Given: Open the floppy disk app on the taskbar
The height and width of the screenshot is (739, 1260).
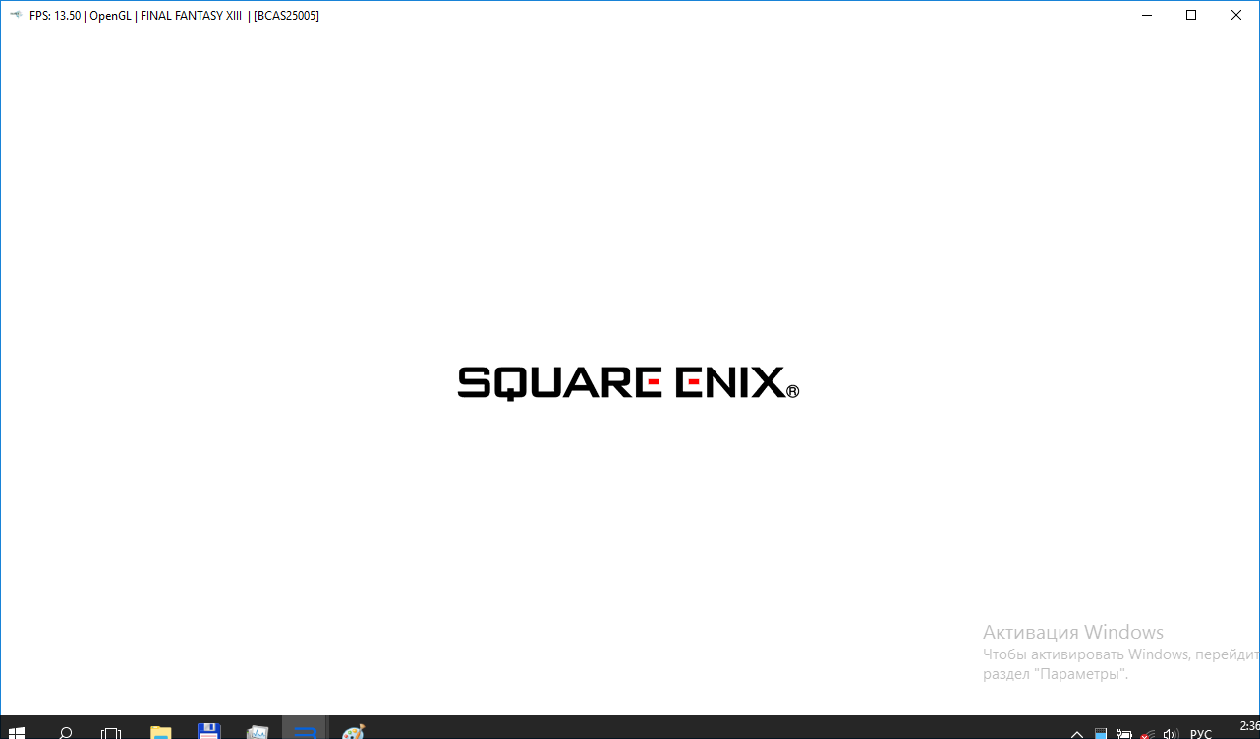Looking at the screenshot, I should click(x=208, y=731).
